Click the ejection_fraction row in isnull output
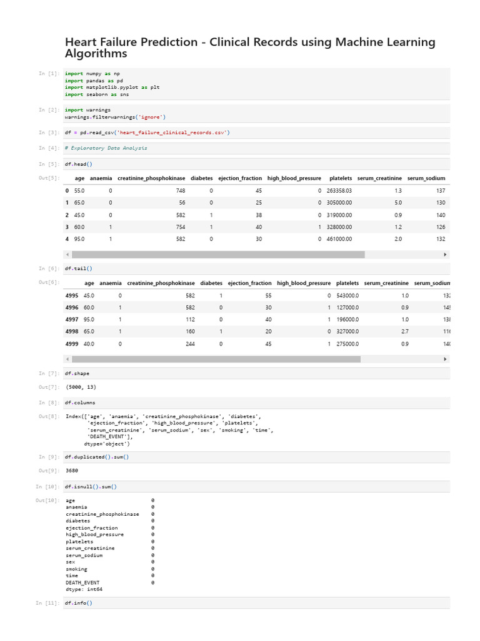The image size is (480, 641). point(110,528)
